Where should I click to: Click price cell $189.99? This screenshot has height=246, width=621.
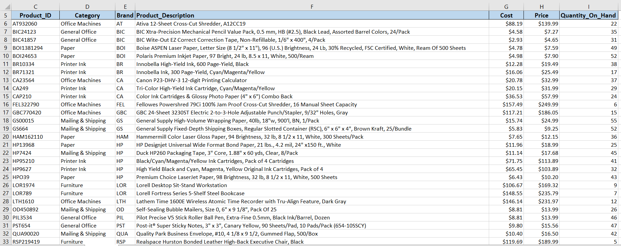(541, 242)
